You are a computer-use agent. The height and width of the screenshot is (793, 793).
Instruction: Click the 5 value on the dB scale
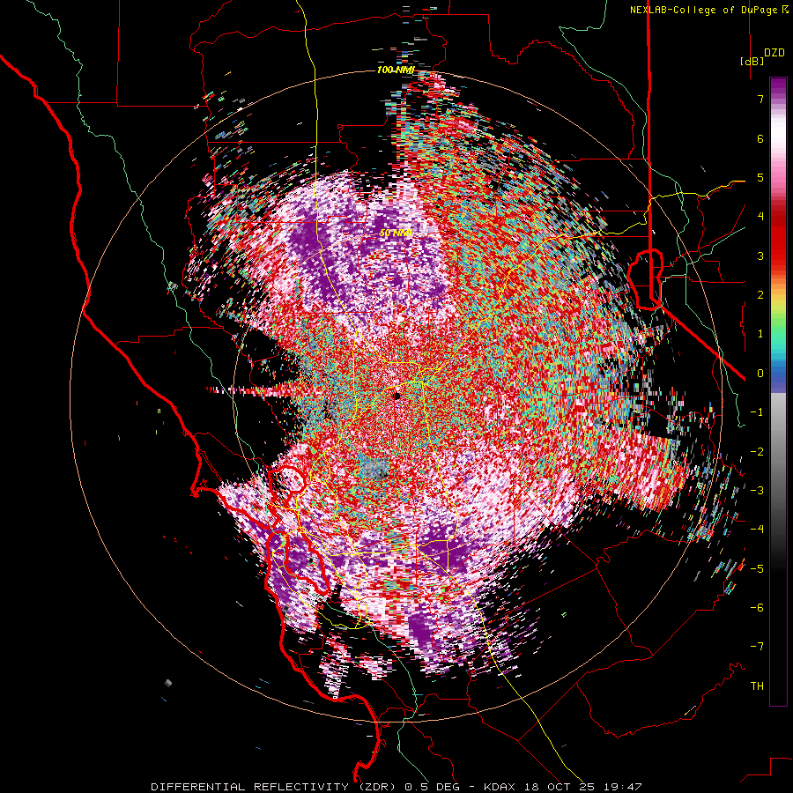pyautogui.click(x=760, y=177)
